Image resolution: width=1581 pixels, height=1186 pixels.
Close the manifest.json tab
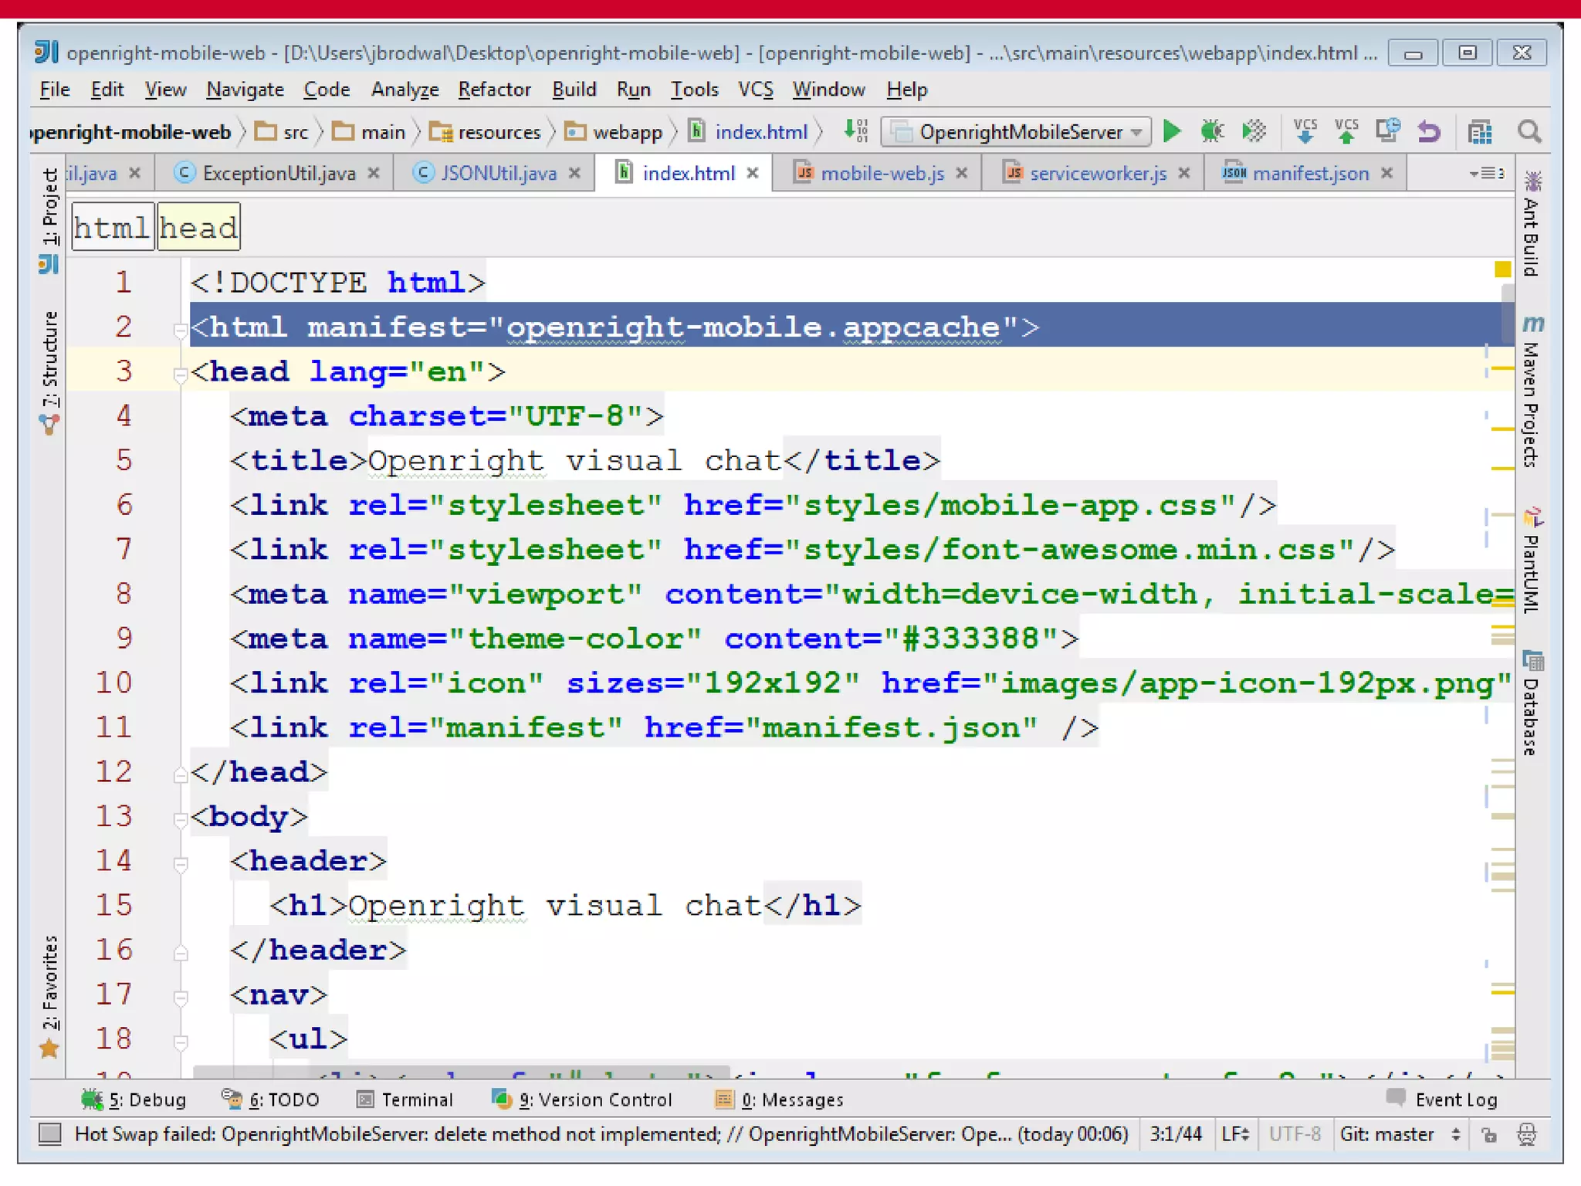tap(1387, 174)
